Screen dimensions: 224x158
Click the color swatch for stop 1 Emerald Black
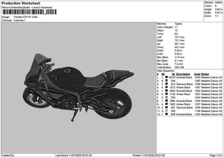coord(166,77)
